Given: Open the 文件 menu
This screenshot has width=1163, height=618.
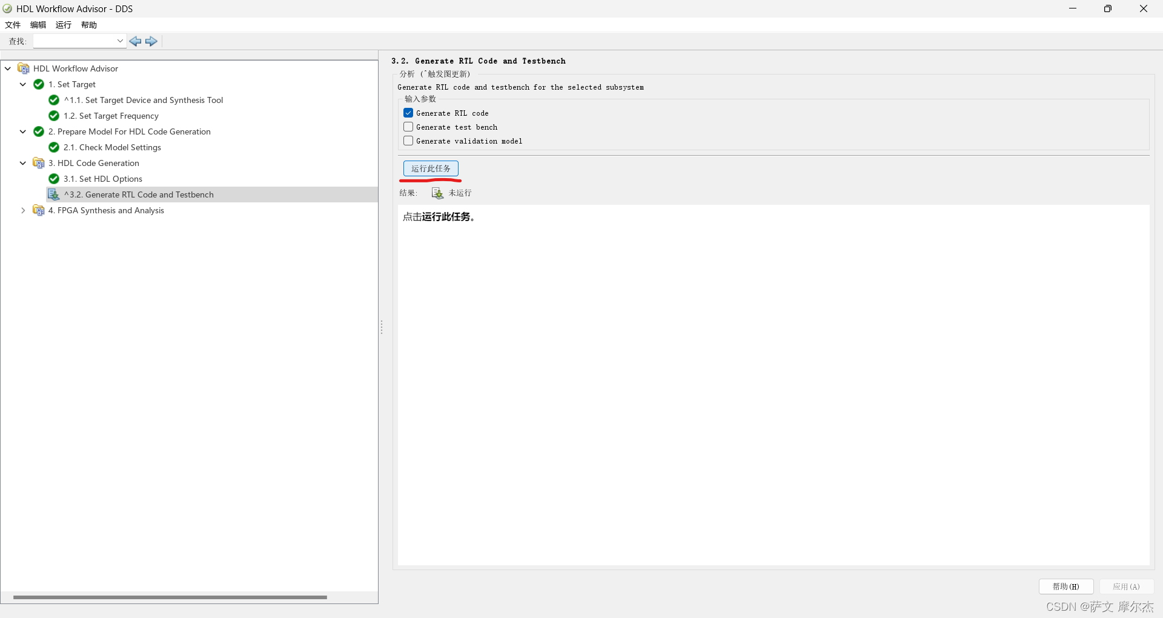Looking at the screenshot, I should pyautogui.click(x=13, y=25).
